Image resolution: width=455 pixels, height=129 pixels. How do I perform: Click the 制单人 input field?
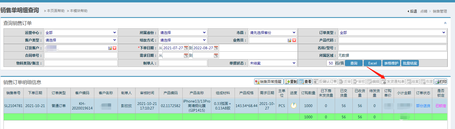coord(183,63)
